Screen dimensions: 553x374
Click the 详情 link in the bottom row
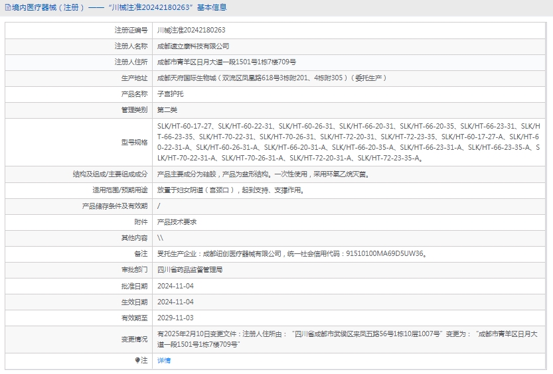click(x=163, y=360)
